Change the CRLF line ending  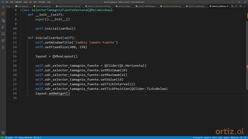(220, 137)
